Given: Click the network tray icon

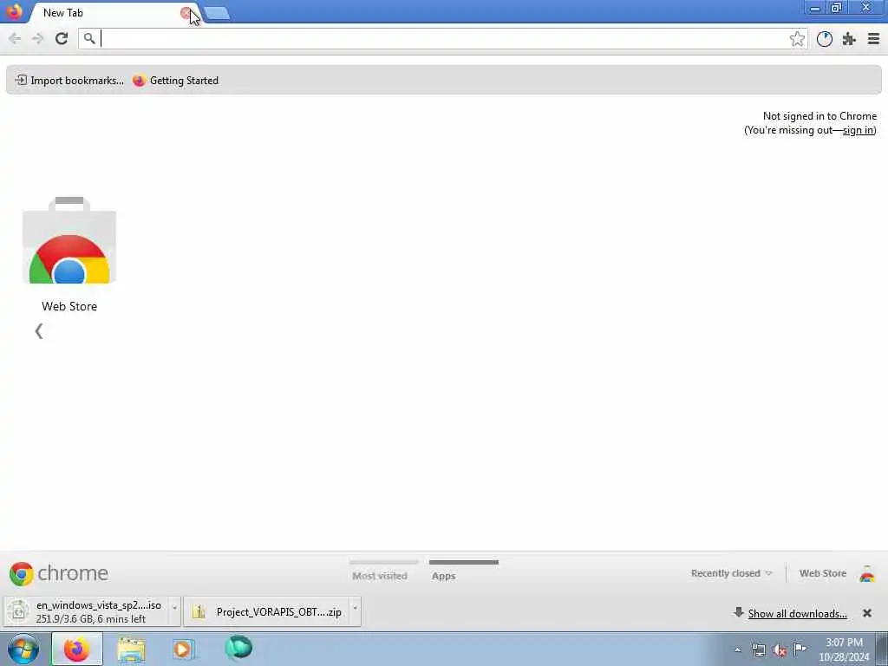Looking at the screenshot, I should point(758,650).
